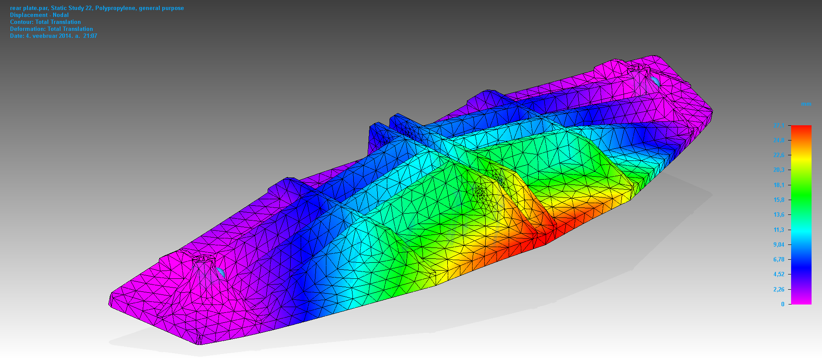Image resolution: width=822 pixels, height=358 pixels.
Task: Click the "mm" unit label above the legend
Action: pos(806,104)
